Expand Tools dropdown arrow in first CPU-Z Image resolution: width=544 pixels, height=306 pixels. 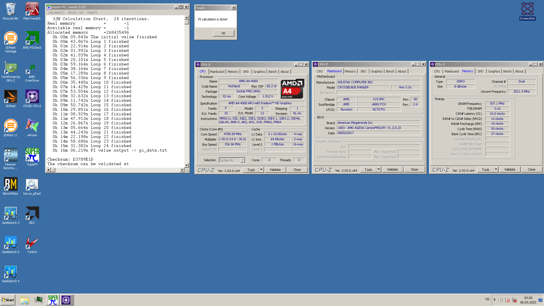[x=262, y=170]
